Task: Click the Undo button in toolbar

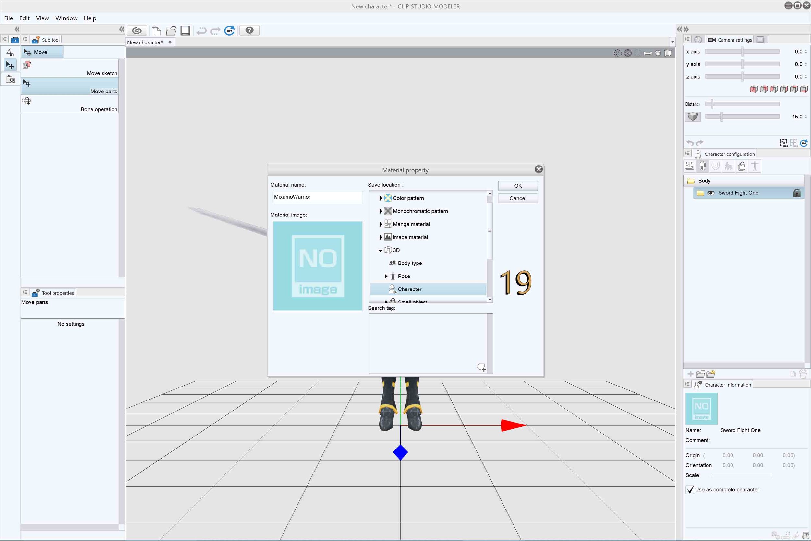Action: coord(202,31)
